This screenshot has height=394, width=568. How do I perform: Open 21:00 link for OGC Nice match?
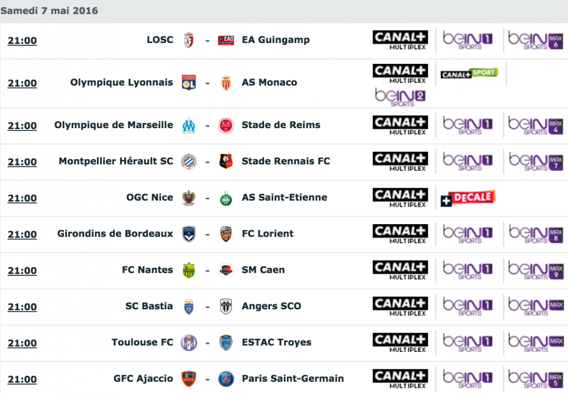(x=22, y=198)
